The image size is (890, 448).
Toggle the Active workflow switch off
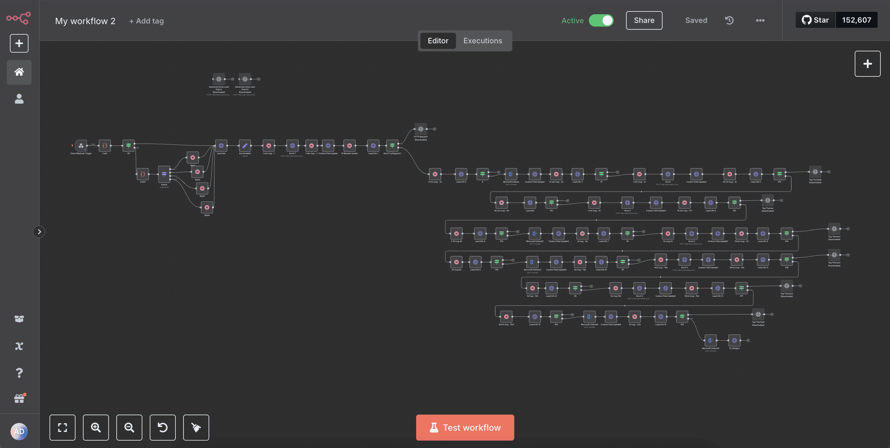coord(601,20)
